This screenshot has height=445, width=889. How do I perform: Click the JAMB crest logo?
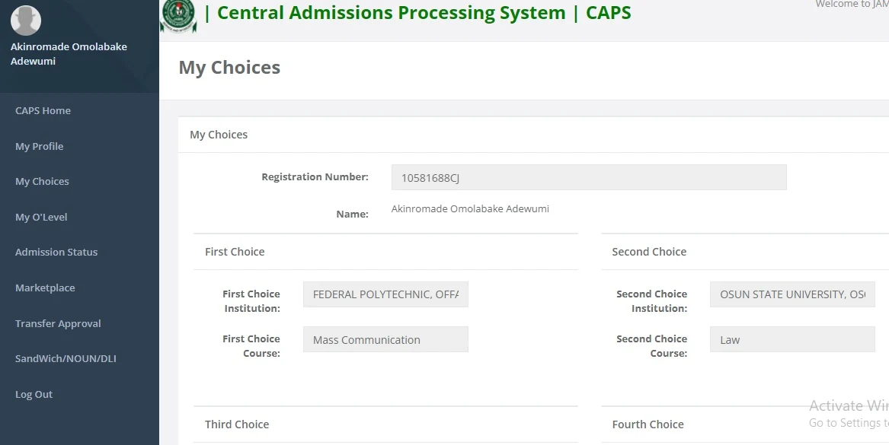178,15
